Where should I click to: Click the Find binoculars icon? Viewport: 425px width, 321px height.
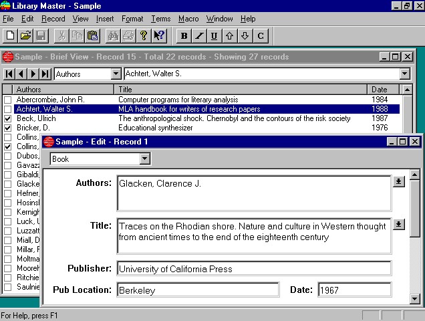click(x=114, y=36)
